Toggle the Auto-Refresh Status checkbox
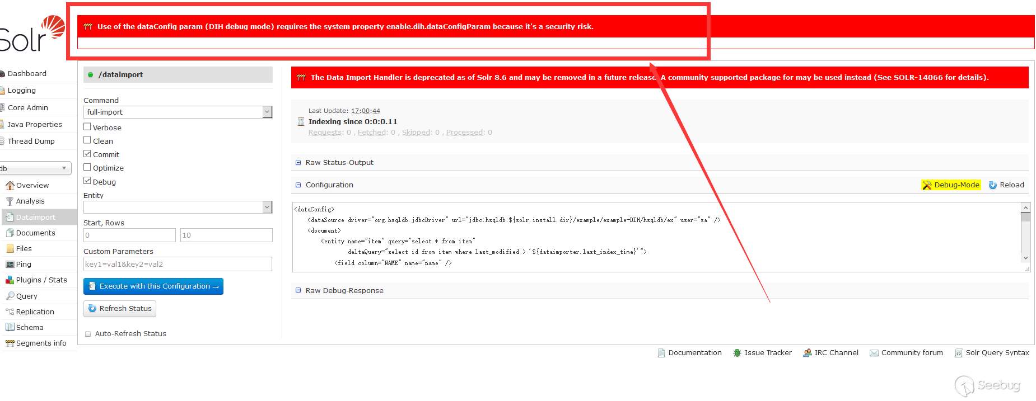Viewport: 1036px width, 401px height. (x=88, y=334)
